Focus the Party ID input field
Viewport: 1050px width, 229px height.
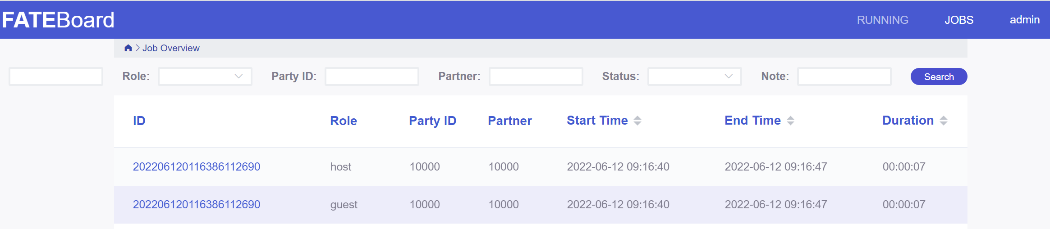point(372,76)
